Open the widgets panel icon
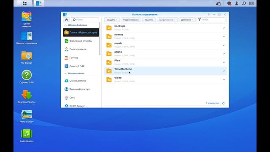 click(251, 3)
